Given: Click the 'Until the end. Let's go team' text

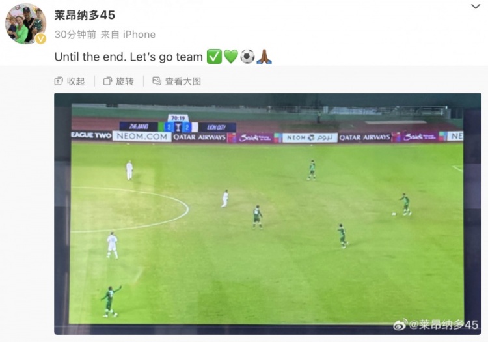Looking at the screenshot, I should pyautogui.click(x=129, y=57).
